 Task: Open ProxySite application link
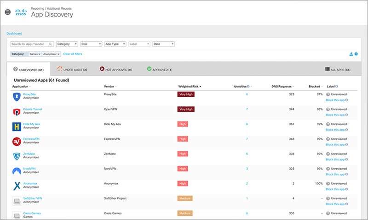[29, 94]
